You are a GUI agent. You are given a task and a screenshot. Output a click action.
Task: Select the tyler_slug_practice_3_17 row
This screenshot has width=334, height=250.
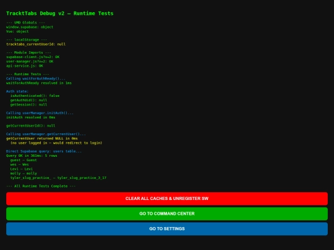[x=58, y=178]
